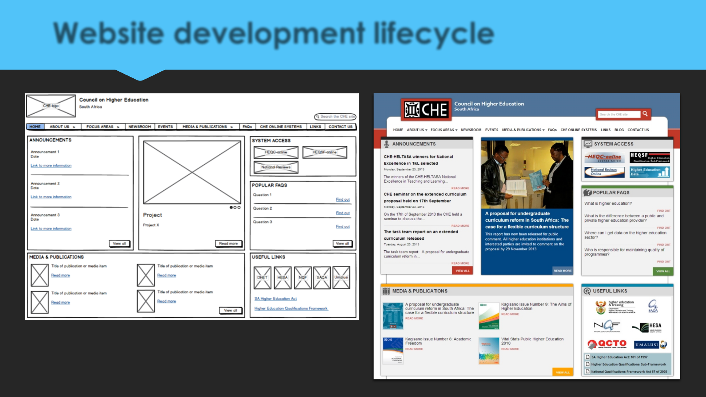
Task: Click the SAQA logo in Useful Links
Action: click(653, 306)
